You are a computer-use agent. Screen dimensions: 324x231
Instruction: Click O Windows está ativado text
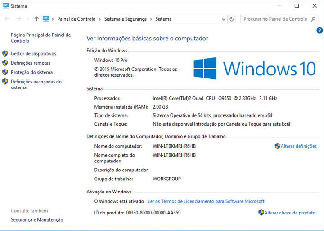[x=119, y=201]
